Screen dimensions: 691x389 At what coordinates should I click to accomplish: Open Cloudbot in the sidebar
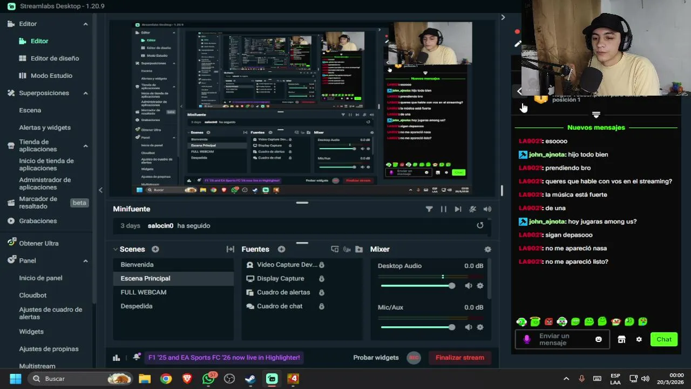click(33, 295)
